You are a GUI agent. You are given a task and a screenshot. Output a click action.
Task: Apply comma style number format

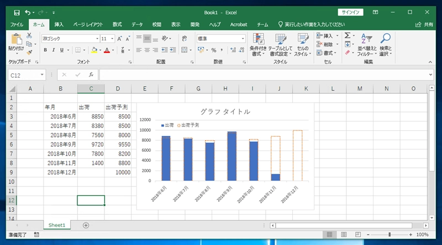coord(222,50)
